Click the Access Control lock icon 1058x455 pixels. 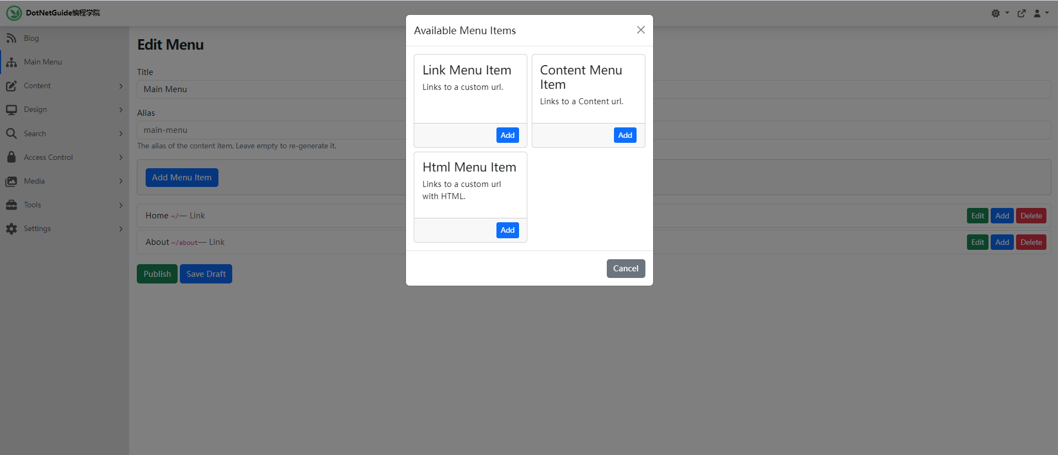pos(11,157)
